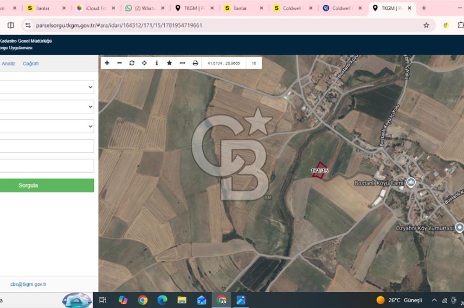Open the first dropdown in the query panel
Viewport: 464px width, 308px height.
pyautogui.click(x=47, y=87)
